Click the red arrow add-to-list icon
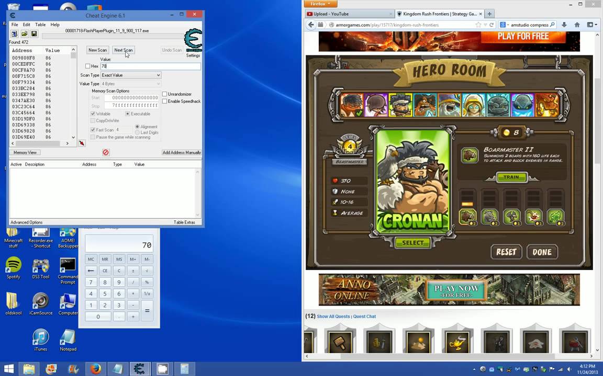This screenshot has width=603, height=376. (x=82, y=143)
